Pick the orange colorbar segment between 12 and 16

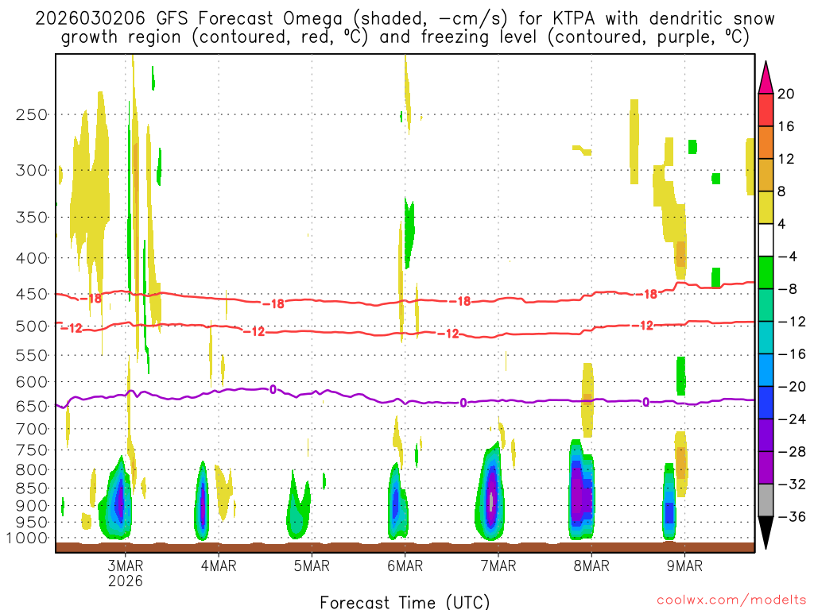pyautogui.click(x=766, y=142)
